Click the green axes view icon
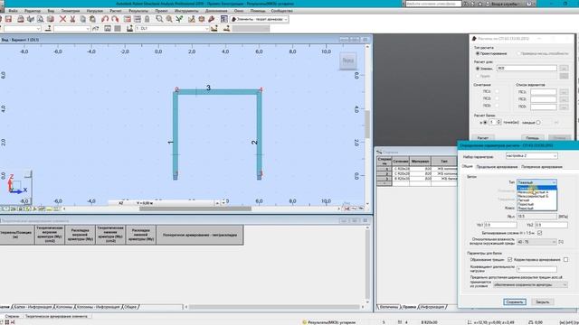The width and height of the screenshot is (579, 325). [179, 19]
